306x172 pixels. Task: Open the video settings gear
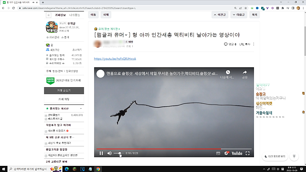226,154
